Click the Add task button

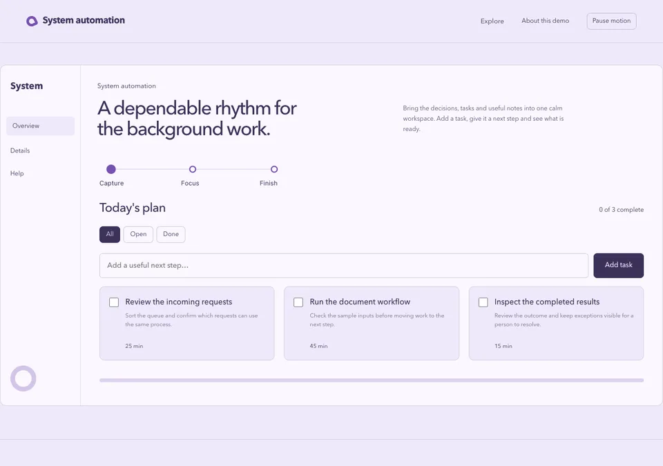[618, 266]
